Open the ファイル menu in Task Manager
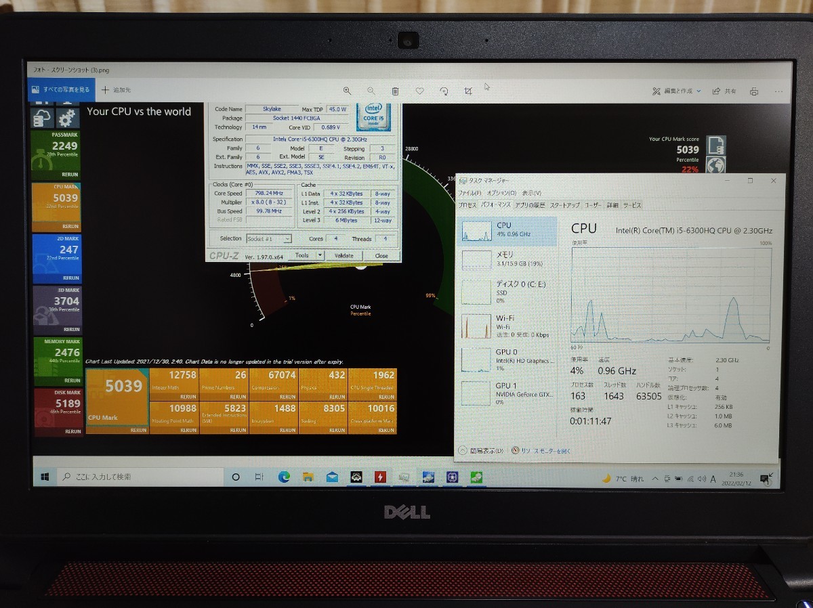Screen dimensions: 813x608 [470, 193]
